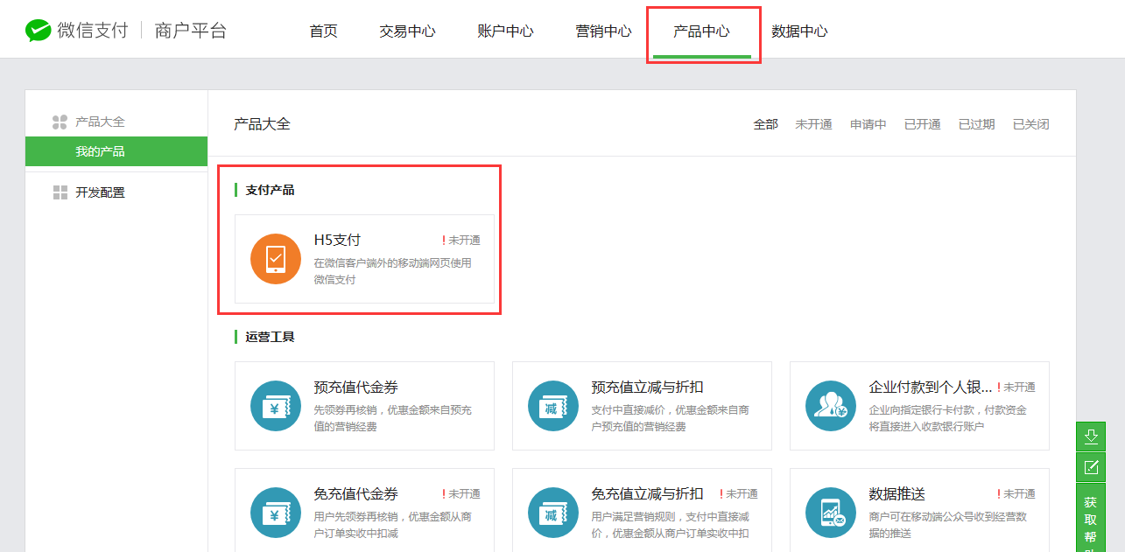Open the 数据中心 navigation tab
Viewport: 1125px width, 552px height.
(799, 31)
